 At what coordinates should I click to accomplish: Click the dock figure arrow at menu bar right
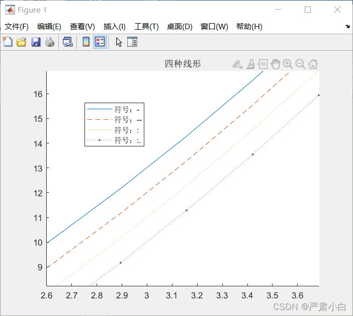(x=347, y=27)
